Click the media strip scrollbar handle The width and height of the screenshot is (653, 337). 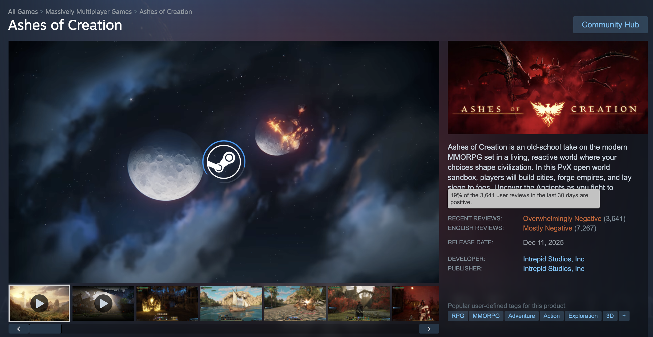tap(45, 329)
